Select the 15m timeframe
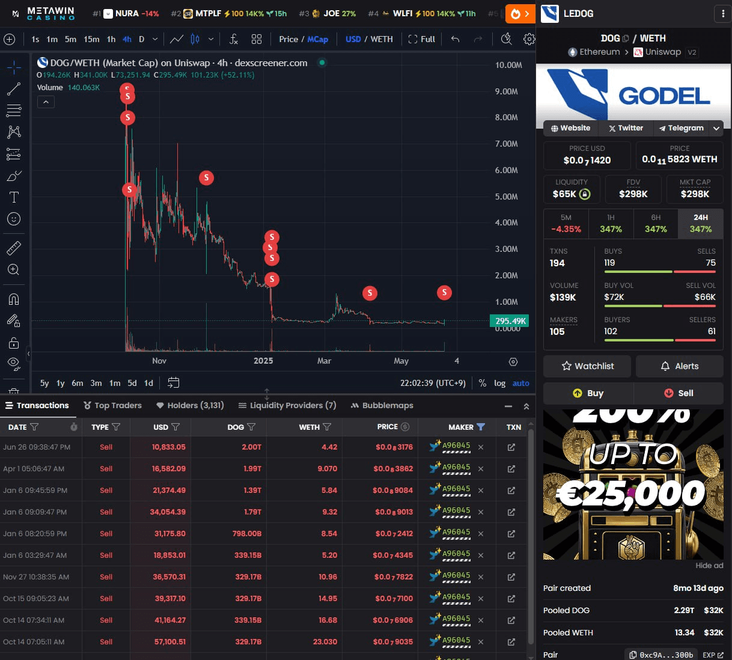The image size is (732, 660). [x=91, y=39]
